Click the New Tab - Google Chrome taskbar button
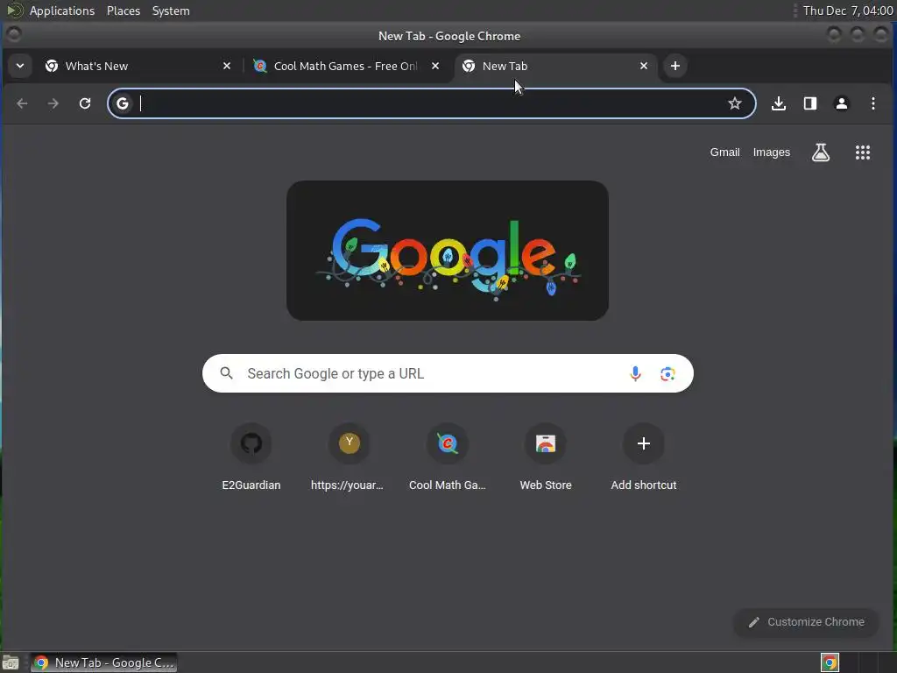 pos(103,662)
